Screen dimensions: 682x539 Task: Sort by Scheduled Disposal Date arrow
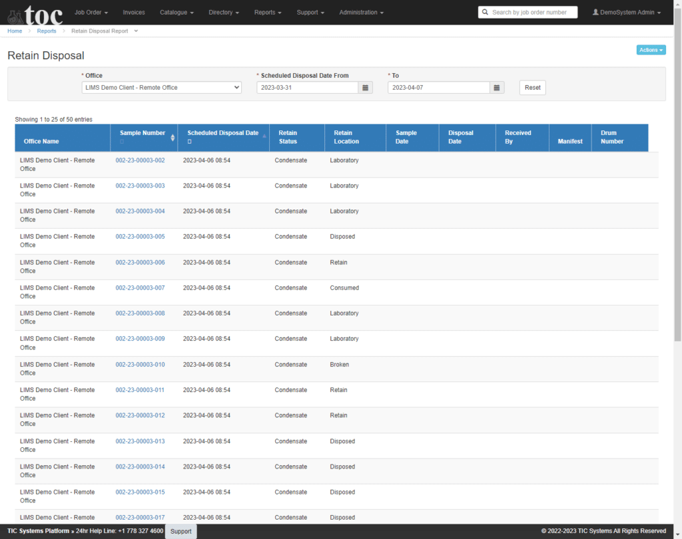[264, 136]
